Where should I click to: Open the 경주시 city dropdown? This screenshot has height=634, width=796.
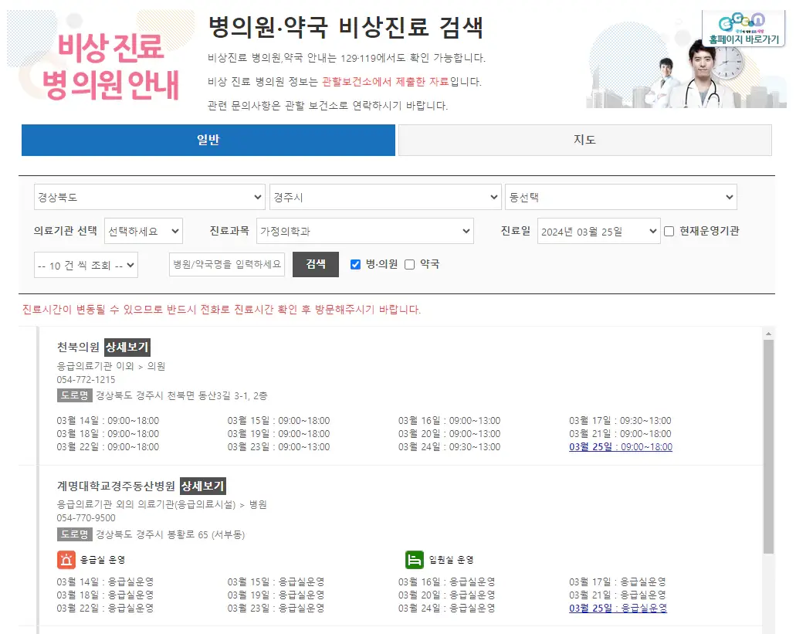tap(384, 197)
